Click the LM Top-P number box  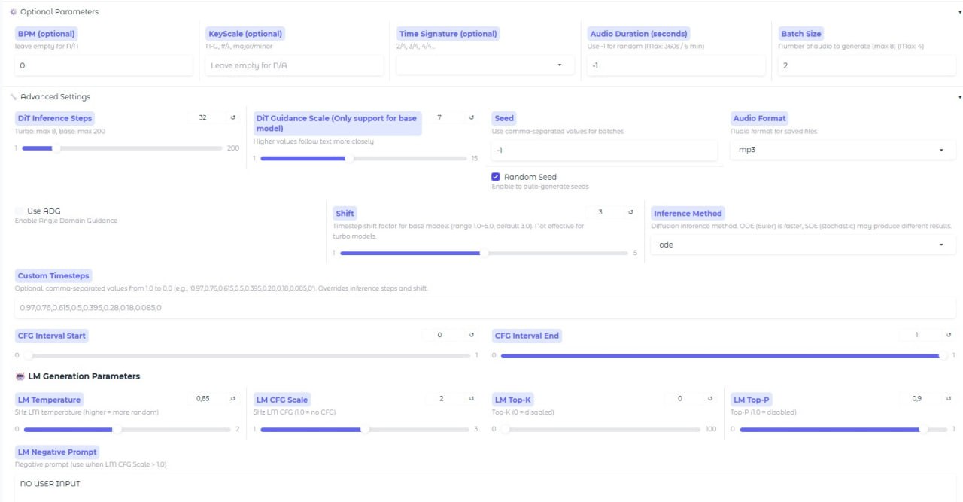[921, 399]
